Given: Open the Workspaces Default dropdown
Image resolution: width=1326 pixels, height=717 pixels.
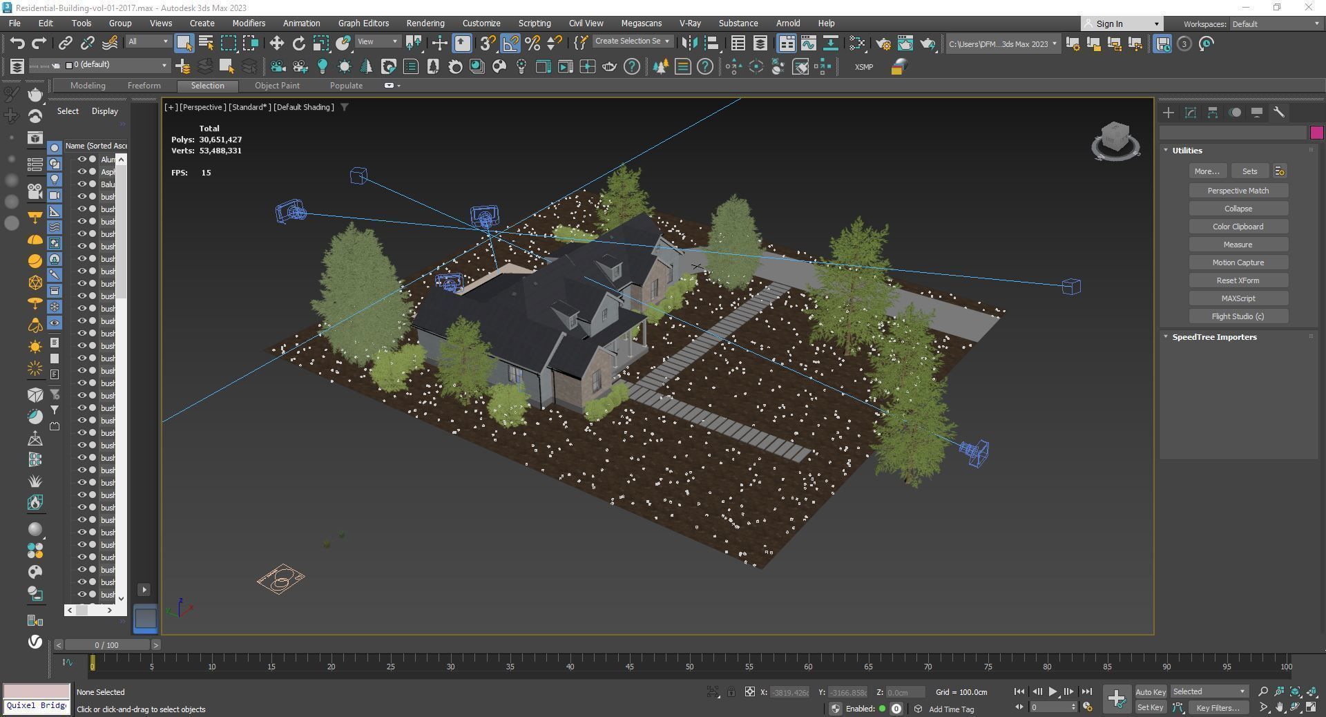Looking at the screenshot, I should coord(1275,23).
